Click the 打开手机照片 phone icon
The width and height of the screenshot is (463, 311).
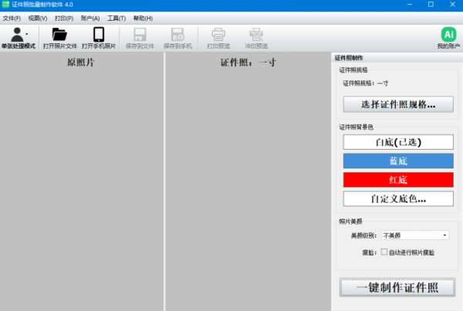pyautogui.click(x=99, y=35)
